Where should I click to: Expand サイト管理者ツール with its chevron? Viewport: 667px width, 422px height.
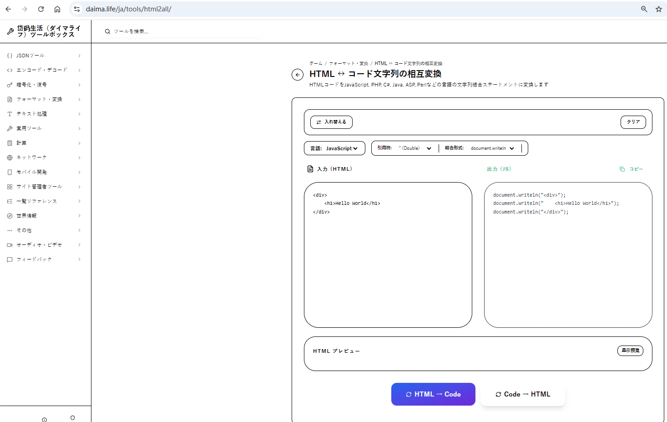click(79, 187)
